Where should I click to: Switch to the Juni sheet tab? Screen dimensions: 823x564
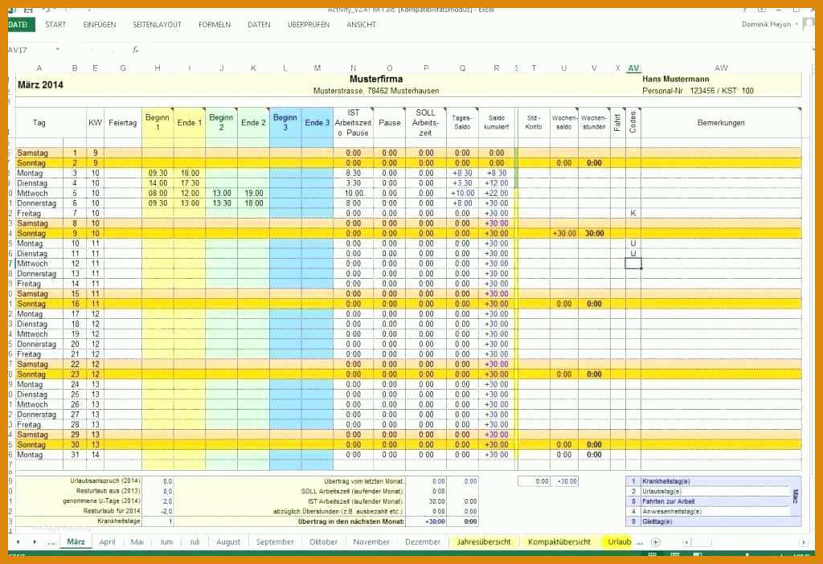coord(166,542)
